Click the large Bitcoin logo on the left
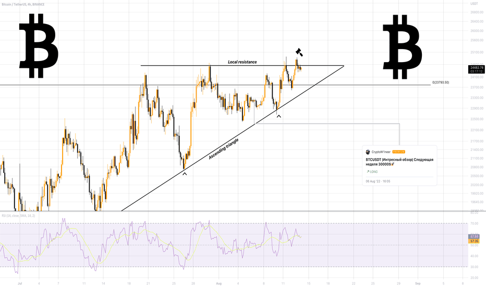This screenshot has width=486, height=287. pos(39,45)
